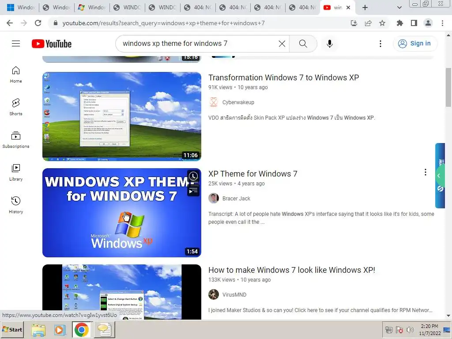
Task: Click the share page icon in address bar
Action: point(368,23)
